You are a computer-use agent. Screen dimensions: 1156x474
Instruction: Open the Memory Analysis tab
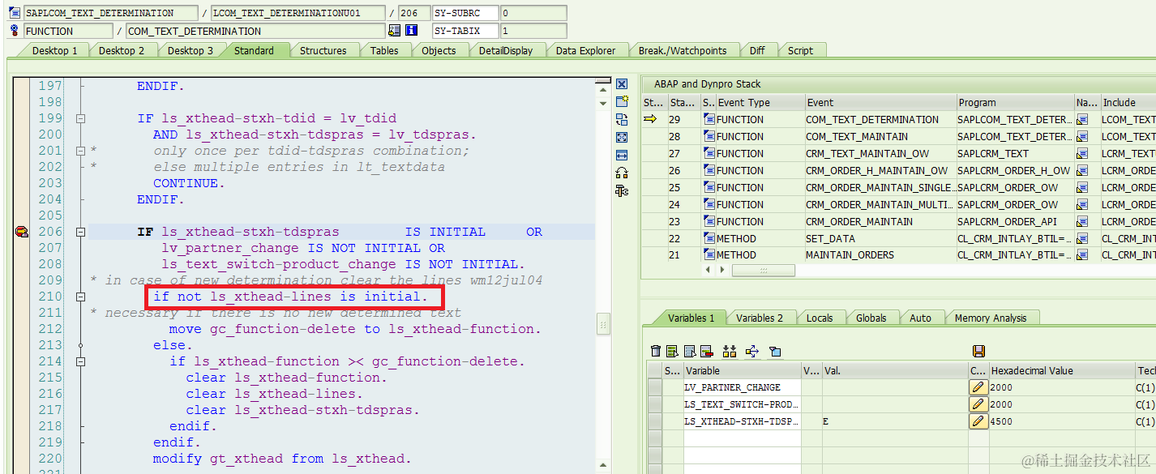pos(991,318)
